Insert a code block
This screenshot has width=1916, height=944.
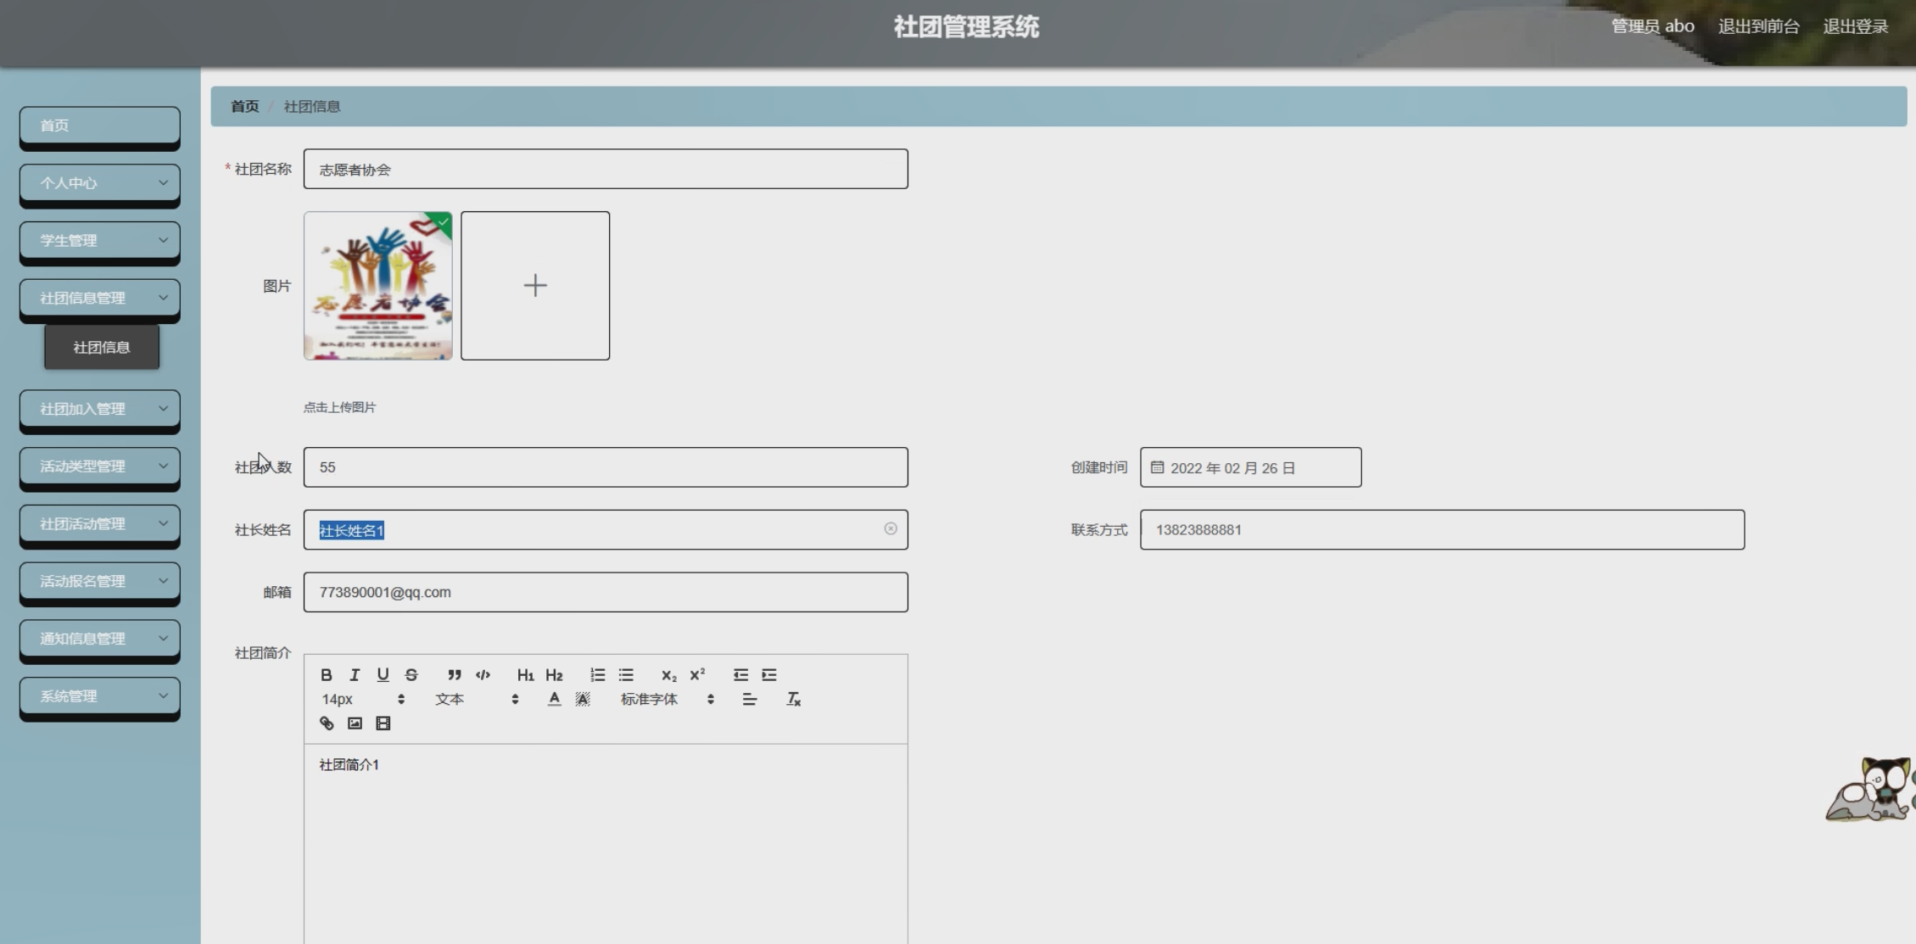click(x=483, y=675)
